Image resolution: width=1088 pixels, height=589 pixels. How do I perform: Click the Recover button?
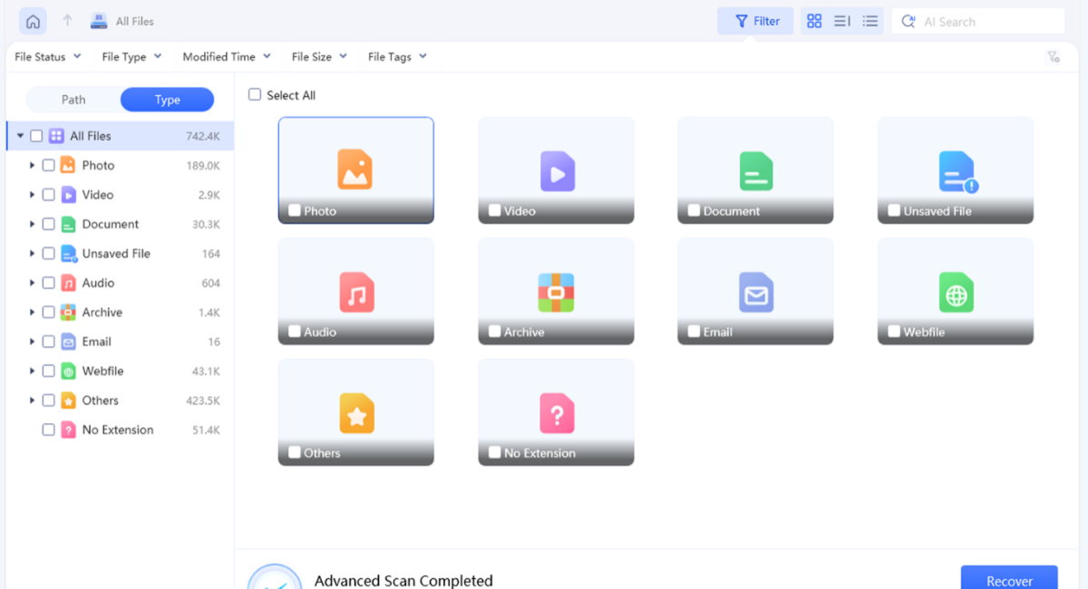1009,578
